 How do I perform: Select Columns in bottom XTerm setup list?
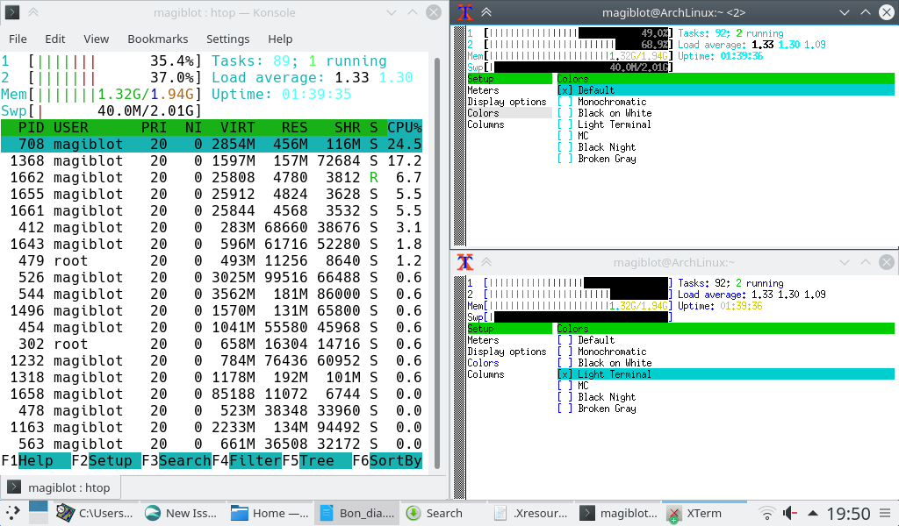[x=485, y=374]
